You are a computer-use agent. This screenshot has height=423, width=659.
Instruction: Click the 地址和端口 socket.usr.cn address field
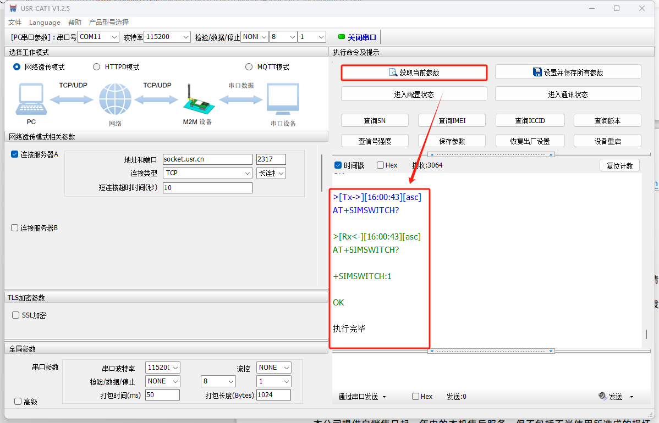coord(207,159)
